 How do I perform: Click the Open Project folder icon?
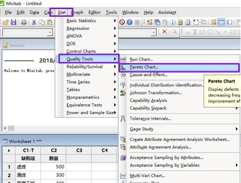pos(6,22)
